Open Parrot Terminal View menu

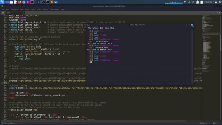pyautogui.click(x=107, y=28)
